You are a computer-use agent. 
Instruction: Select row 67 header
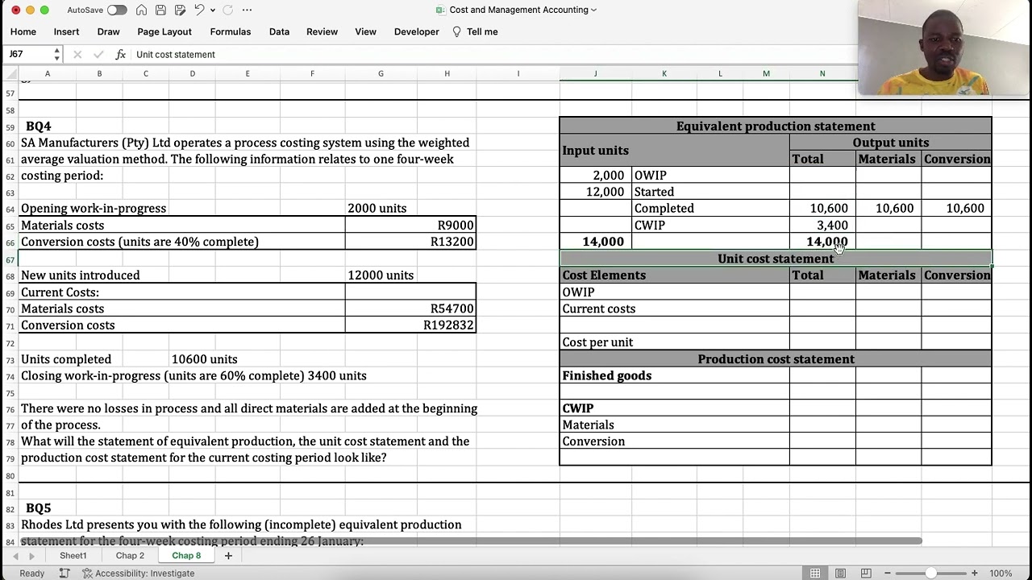tap(10, 259)
